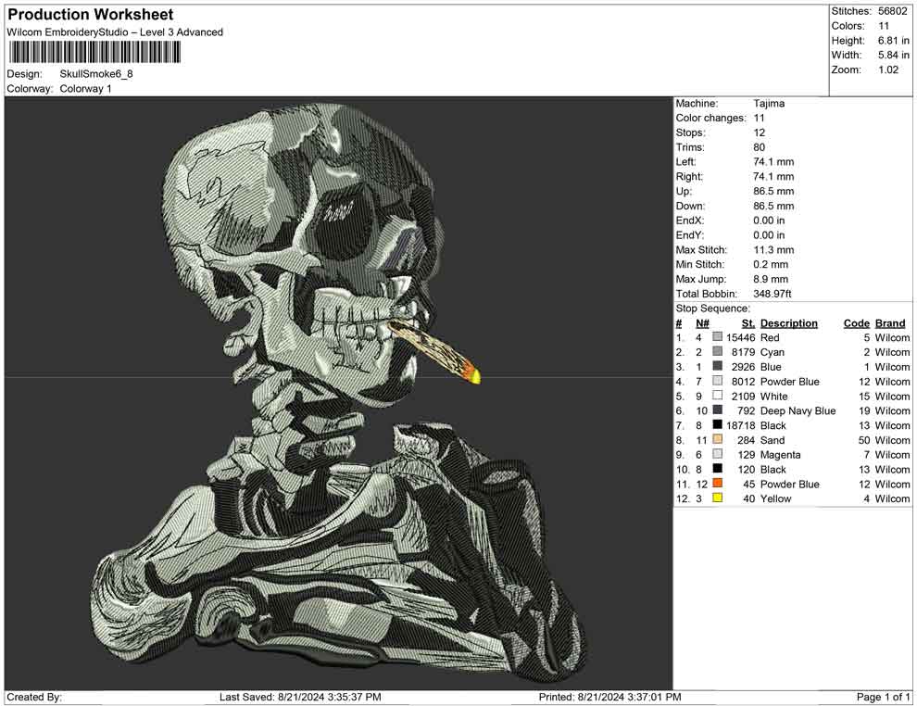
Task: Click the barcode under the worksheet title
Action: [94, 52]
